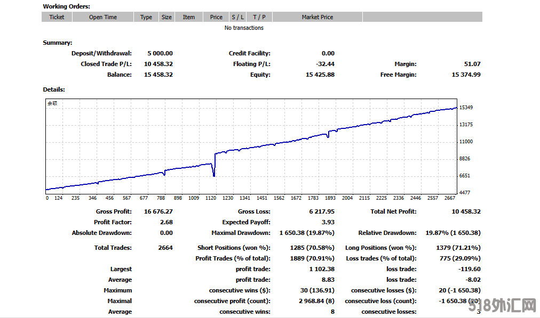Select the Gross Profit value 16 676.27
This screenshot has width=540, height=318.
tap(158, 211)
